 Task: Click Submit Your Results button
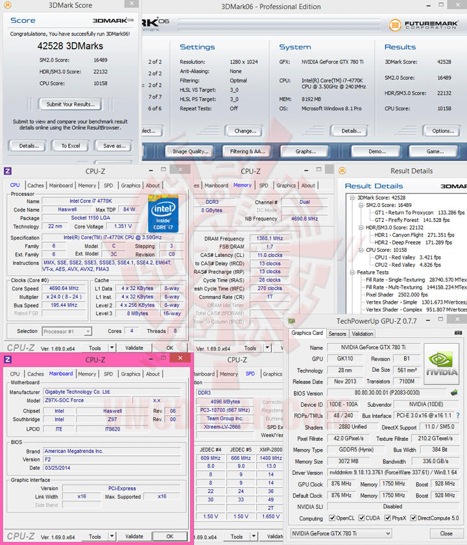click(71, 104)
